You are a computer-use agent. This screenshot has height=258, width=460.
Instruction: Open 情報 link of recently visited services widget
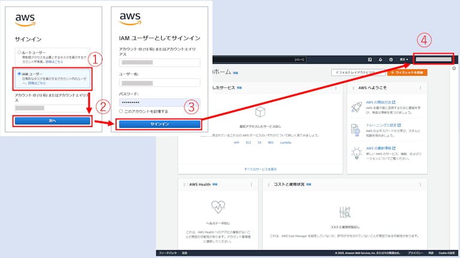pos(240,88)
